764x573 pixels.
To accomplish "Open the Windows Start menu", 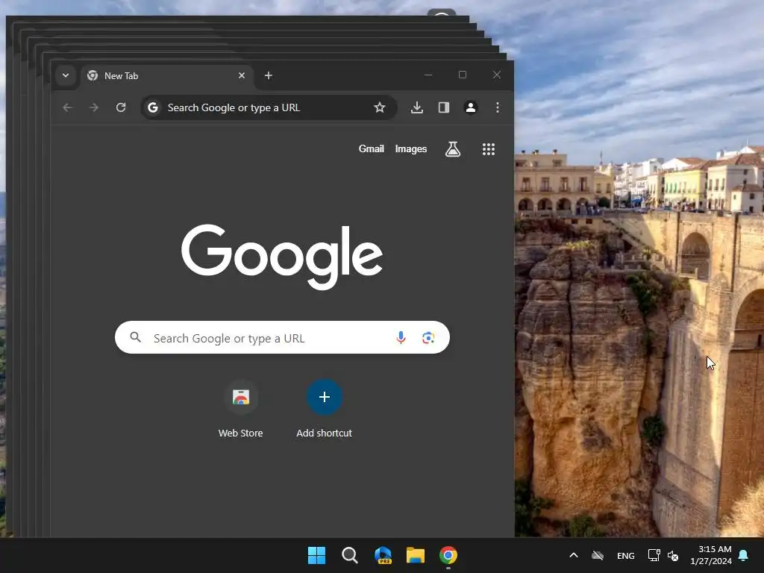I will 316,555.
